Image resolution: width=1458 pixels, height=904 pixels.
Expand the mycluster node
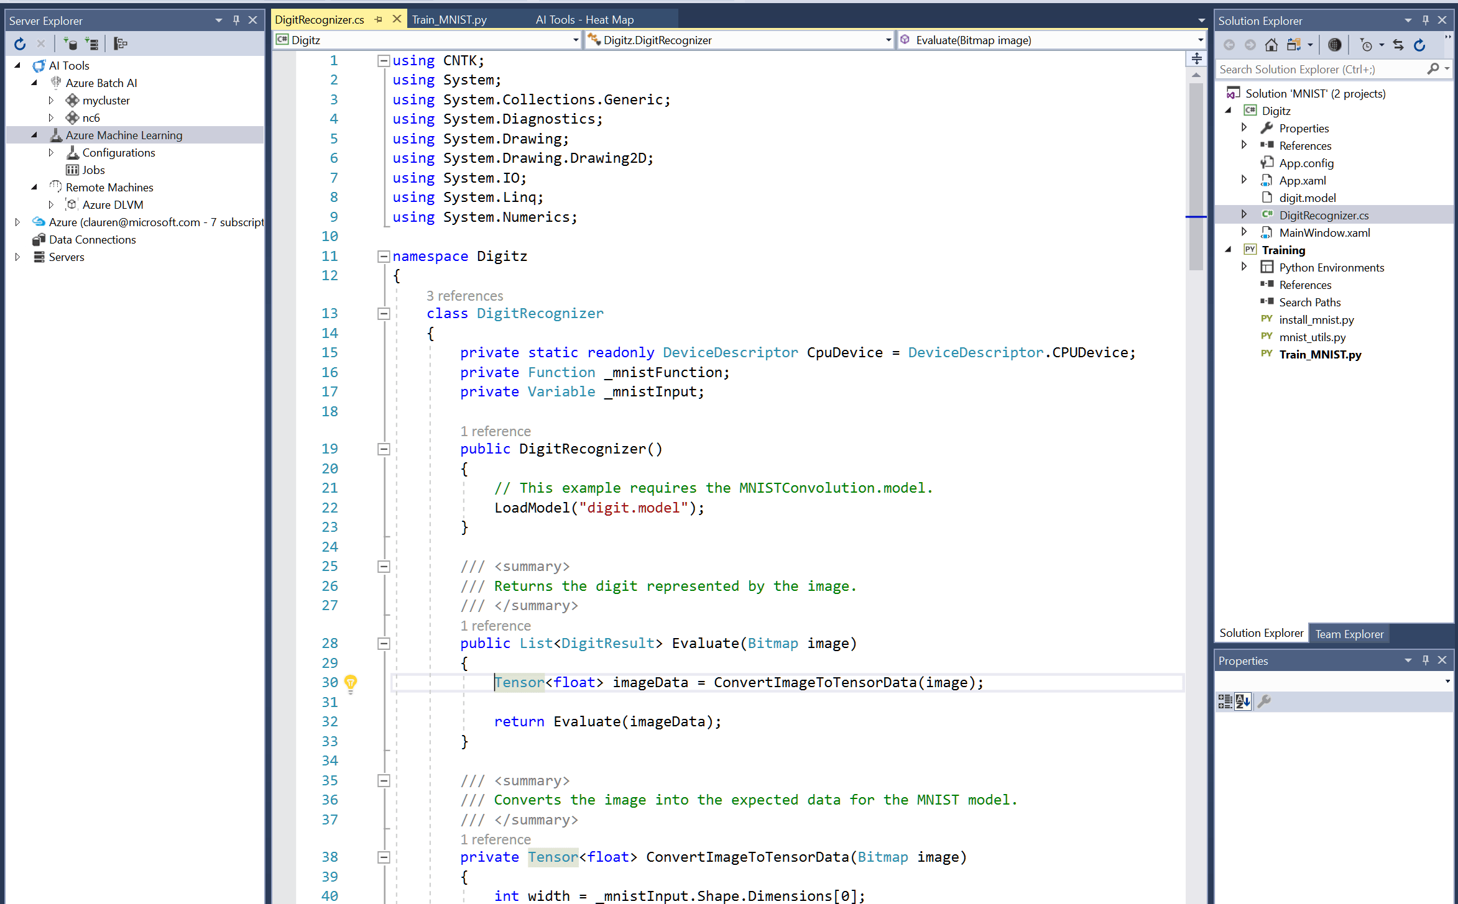(51, 100)
